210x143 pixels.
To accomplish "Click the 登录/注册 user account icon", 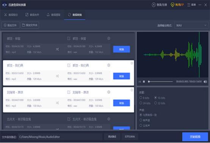I will [x=154, y=5].
